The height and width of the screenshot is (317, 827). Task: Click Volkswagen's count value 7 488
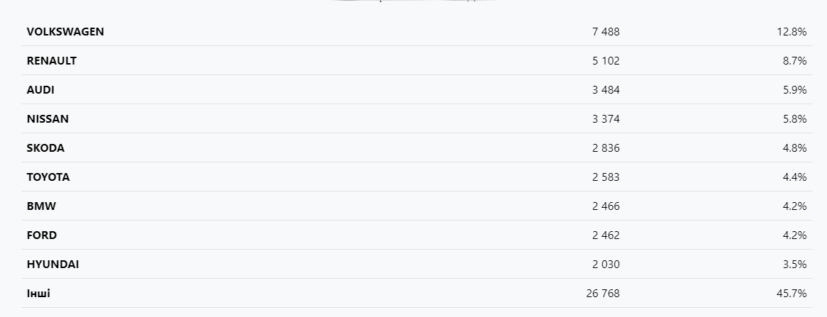coord(605,32)
